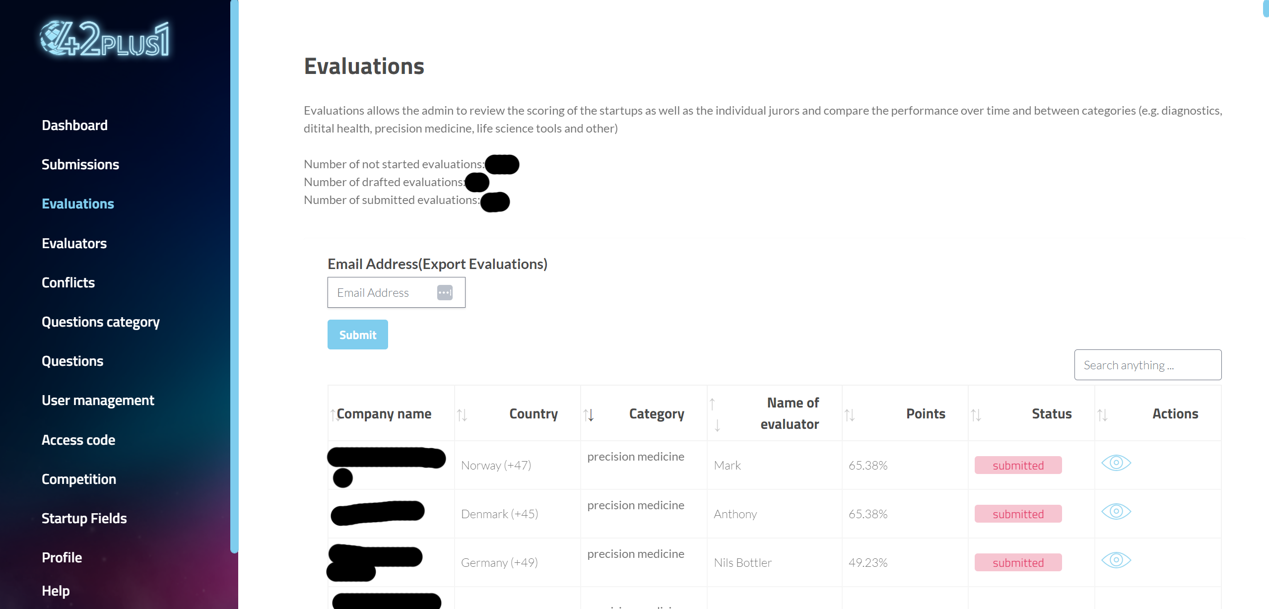View the evaluation by Mark
The width and height of the screenshot is (1269, 609).
tap(1116, 463)
